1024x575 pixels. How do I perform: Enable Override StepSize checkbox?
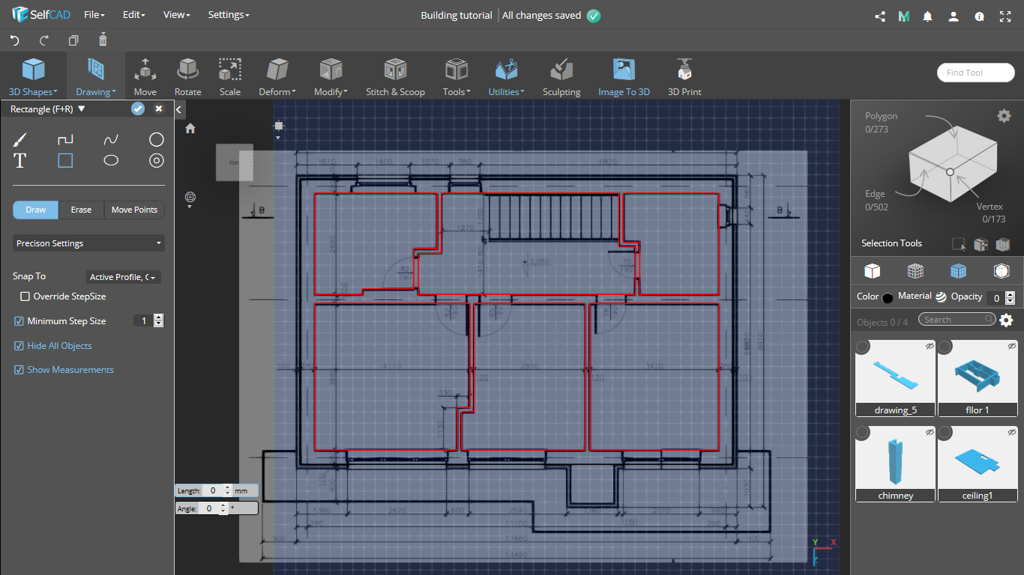click(x=25, y=296)
